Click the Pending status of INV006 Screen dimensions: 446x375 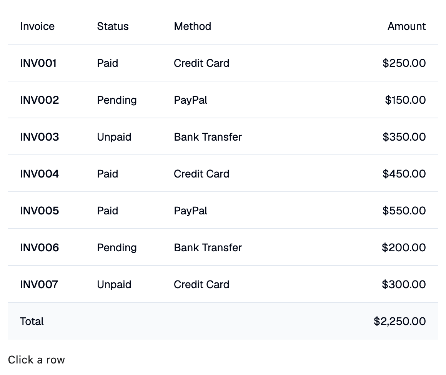(x=117, y=248)
